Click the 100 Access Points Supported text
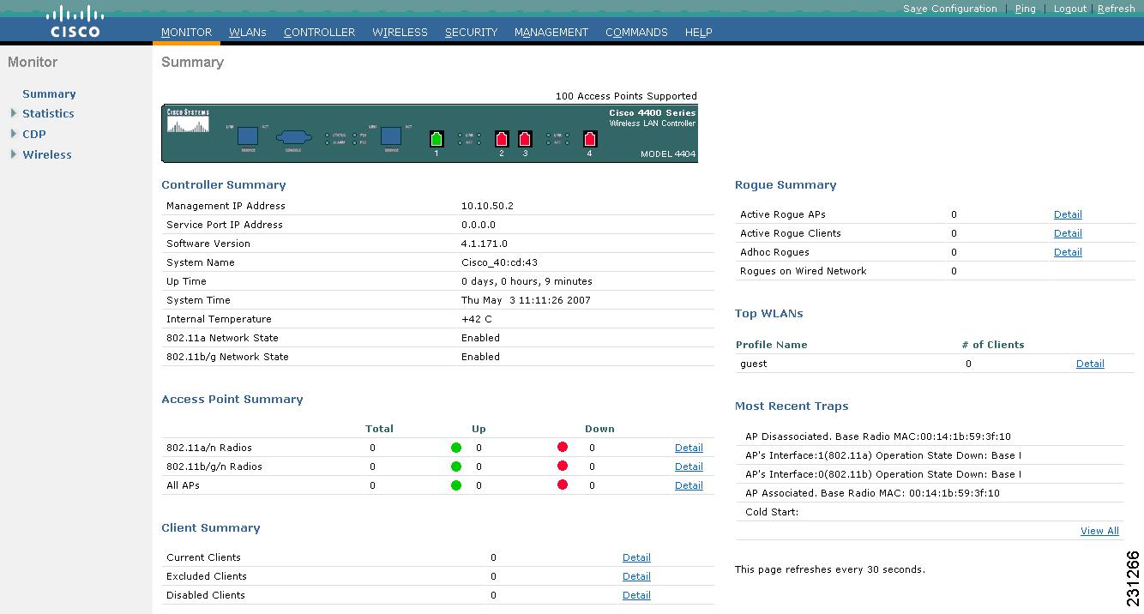The height and width of the screenshot is (614, 1144). click(x=626, y=96)
